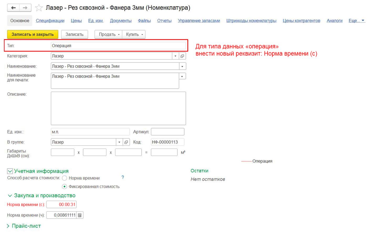Expand the Прайс-лист section

pyautogui.click(x=8, y=226)
